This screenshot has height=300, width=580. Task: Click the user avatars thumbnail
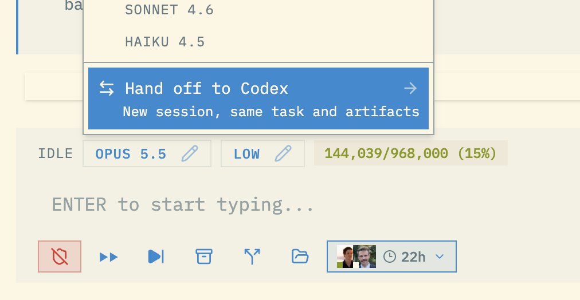[x=356, y=256]
